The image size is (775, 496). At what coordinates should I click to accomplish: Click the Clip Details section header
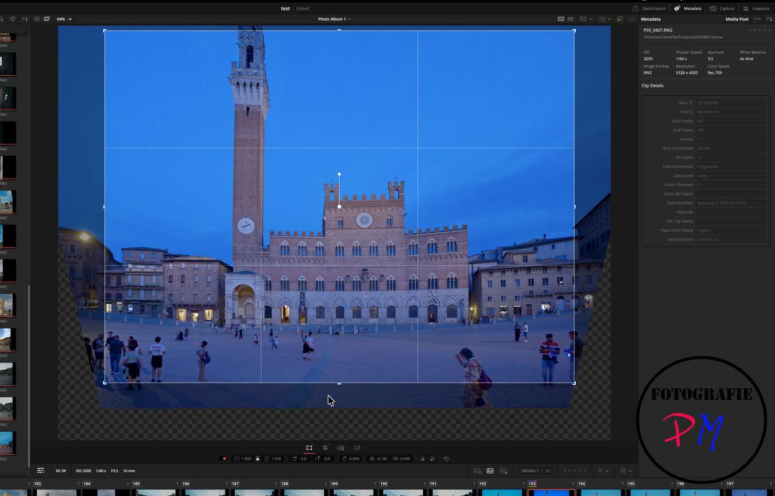652,85
